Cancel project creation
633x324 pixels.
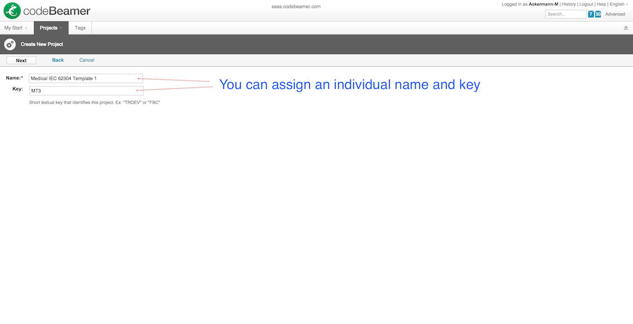pyautogui.click(x=87, y=60)
